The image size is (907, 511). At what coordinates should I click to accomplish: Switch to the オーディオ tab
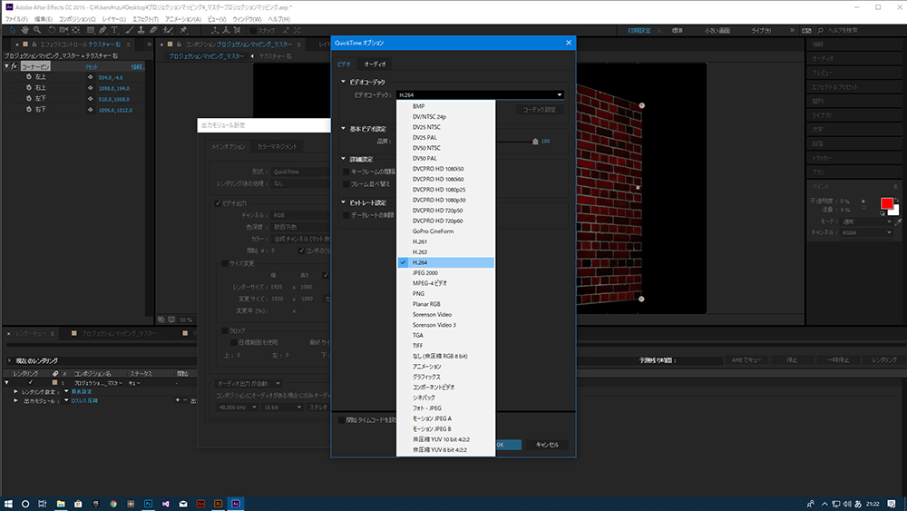point(375,64)
